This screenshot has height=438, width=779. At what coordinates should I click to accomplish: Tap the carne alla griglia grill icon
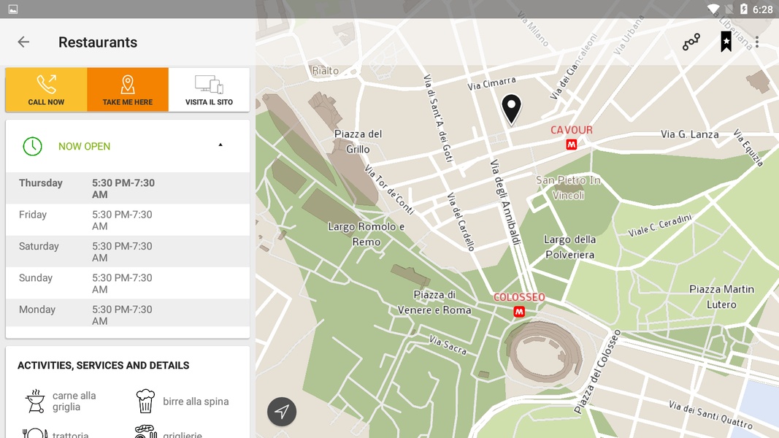pos(35,401)
